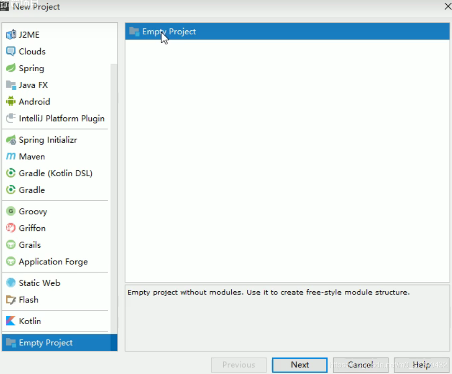Image resolution: width=452 pixels, height=374 pixels.
Task: Select the Groovy project type
Action: tap(56, 211)
